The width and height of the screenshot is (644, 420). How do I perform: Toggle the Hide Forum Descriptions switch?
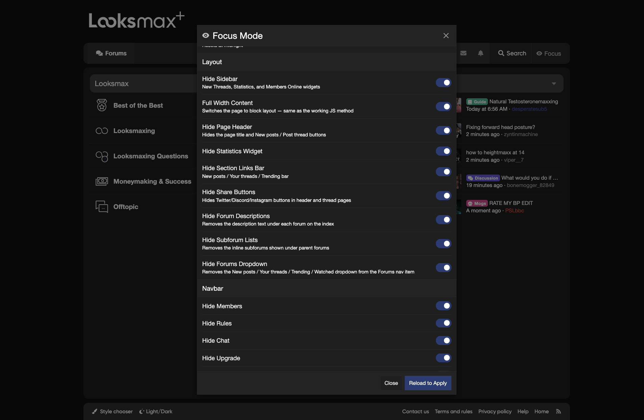443,219
